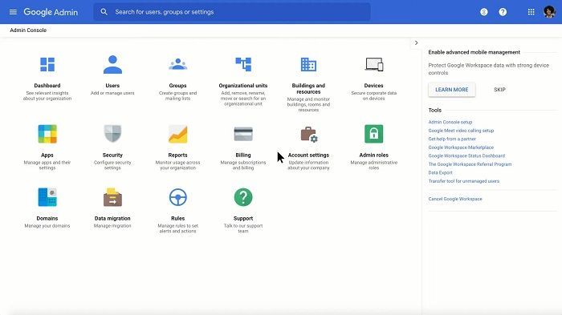The width and height of the screenshot is (562, 315).
Task: Open the Security shield icon
Action: pyautogui.click(x=112, y=134)
